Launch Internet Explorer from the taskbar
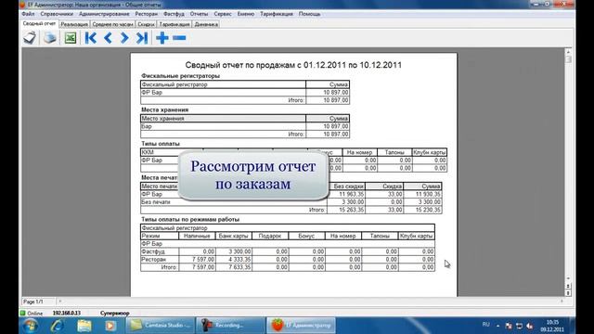This screenshot has height=334, width=594. coord(58,326)
